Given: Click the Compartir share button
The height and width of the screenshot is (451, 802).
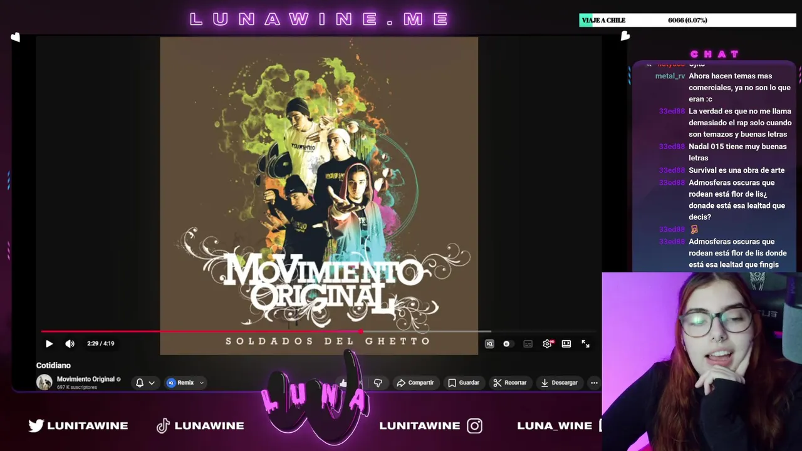Looking at the screenshot, I should (415, 383).
